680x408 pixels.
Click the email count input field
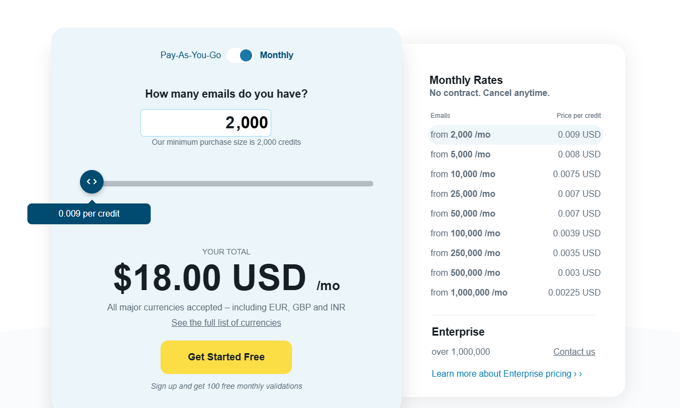[206, 123]
